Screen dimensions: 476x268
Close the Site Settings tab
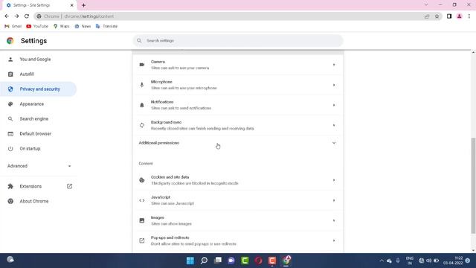(x=72, y=5)
